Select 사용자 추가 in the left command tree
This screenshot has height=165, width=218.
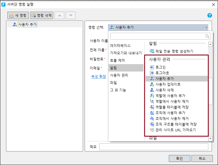click(27, 25)
